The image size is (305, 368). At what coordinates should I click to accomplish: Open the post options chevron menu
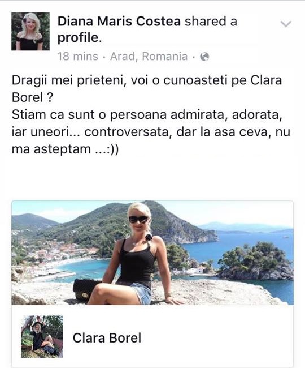click(x=286, y=24)
